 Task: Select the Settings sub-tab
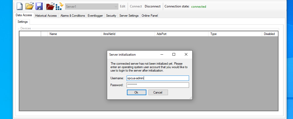point(23,22)
